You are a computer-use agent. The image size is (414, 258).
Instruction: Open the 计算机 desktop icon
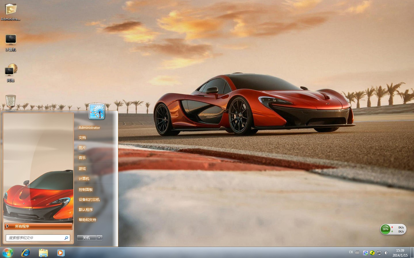pyautogui.click(x=11, y=42)
